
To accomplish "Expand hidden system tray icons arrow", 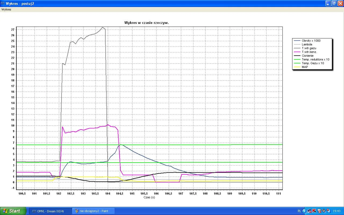I will click(304, 211).
